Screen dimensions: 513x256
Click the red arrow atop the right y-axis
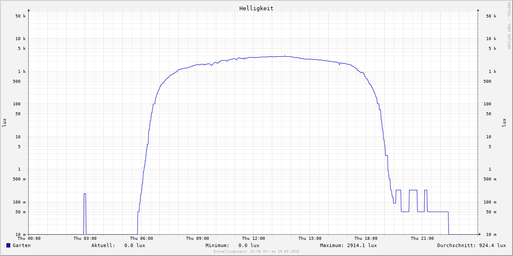coord(478,10)
